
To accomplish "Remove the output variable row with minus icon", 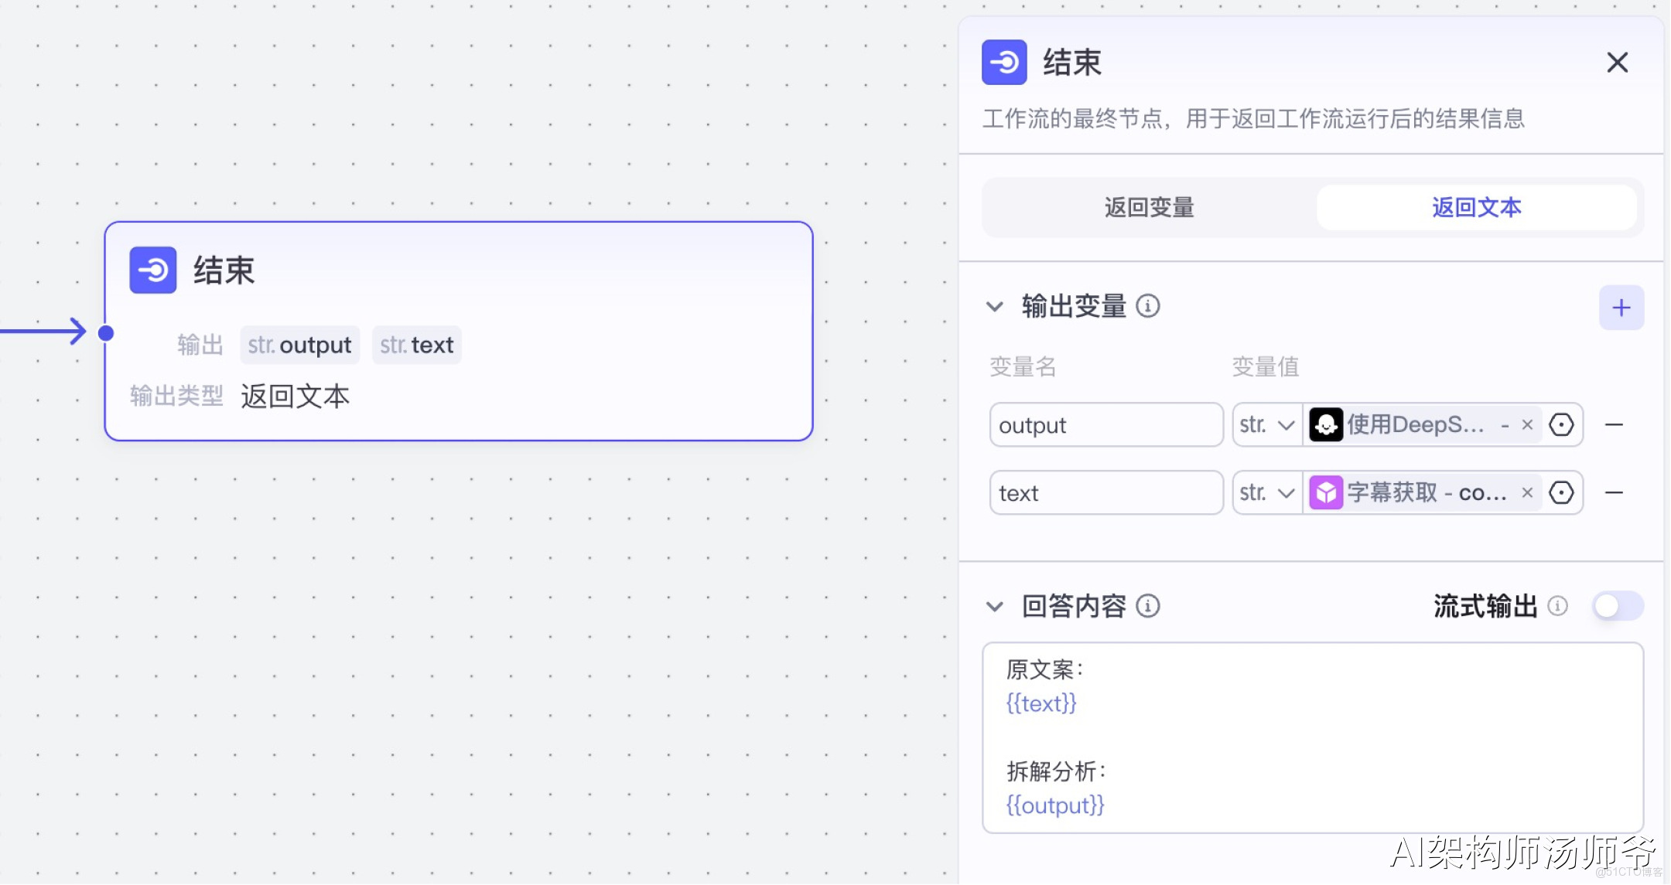I will (x=1614, y=425).
